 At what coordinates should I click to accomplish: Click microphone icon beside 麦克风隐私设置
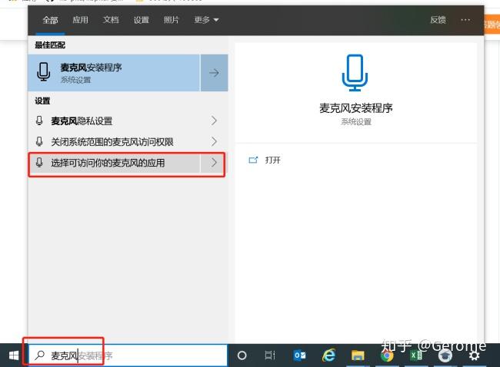tap(39, 121)
